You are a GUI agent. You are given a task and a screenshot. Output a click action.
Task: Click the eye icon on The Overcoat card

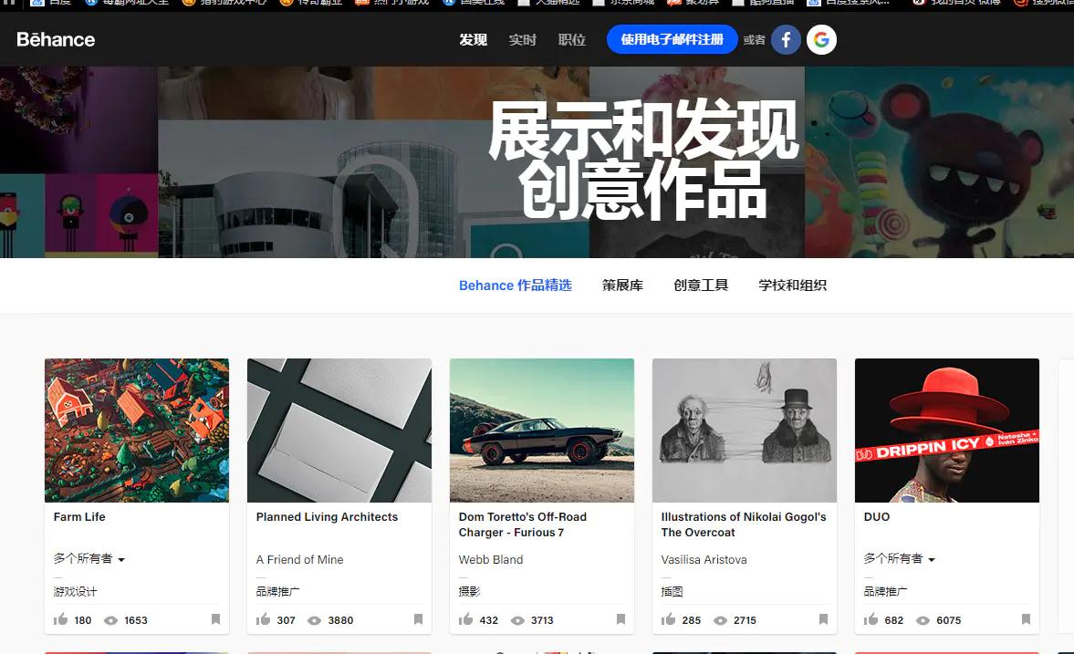720,620
